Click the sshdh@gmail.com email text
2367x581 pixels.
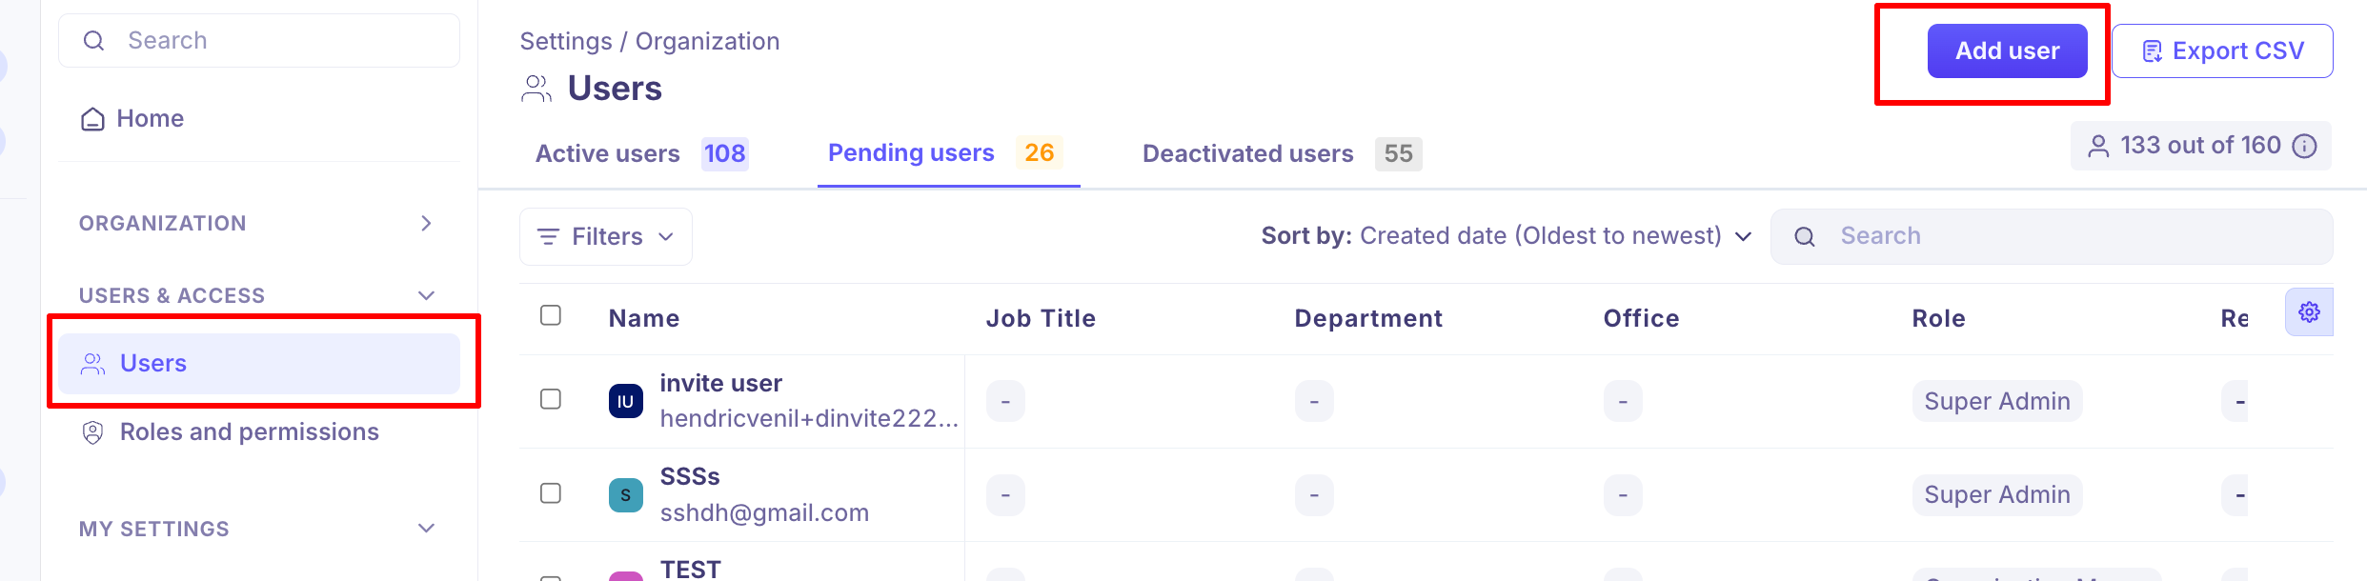click(764, 512)
